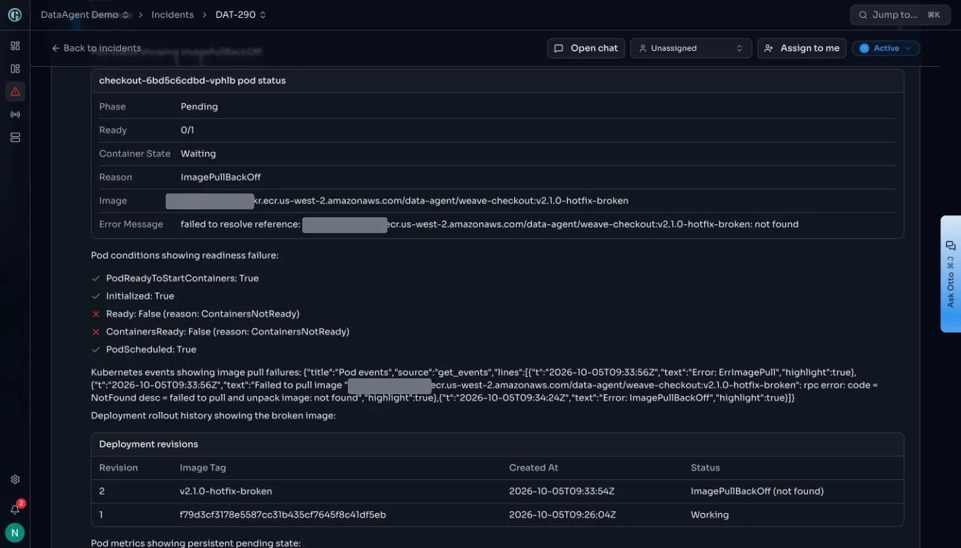This screenshot has width=961, height=548.
Task: Click PodReadyToStartContainers: True condition
Action: pos(182,279)
